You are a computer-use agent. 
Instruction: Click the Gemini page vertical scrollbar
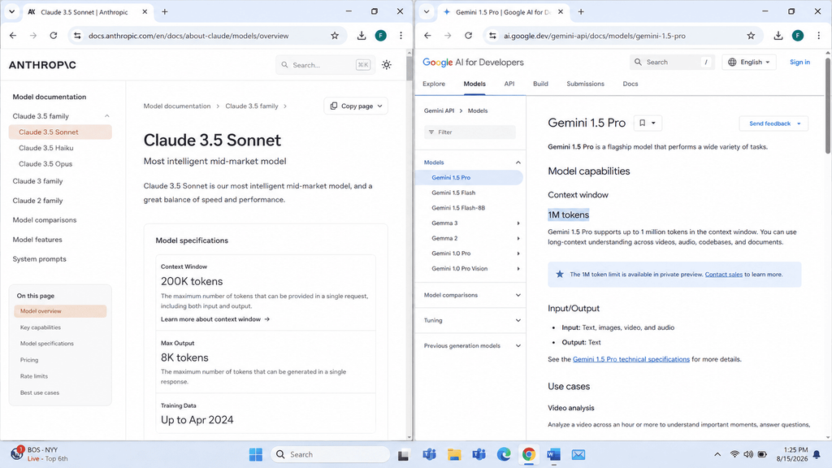828,106
